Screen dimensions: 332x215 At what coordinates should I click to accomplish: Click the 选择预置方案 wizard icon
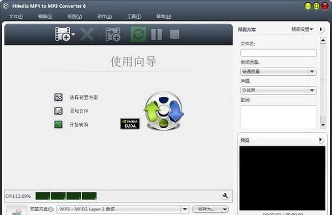58,97
